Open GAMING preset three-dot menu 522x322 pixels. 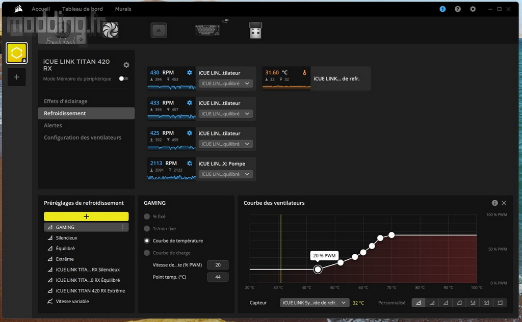[x=123, y=227]
